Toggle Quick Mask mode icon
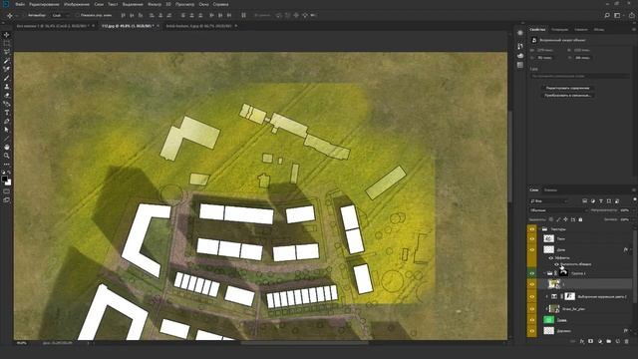Screen dimensions: 638x359 (7, 191)
